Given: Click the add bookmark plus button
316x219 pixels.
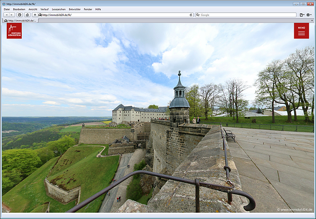Looking at the screenshot, I should [35, 15].
